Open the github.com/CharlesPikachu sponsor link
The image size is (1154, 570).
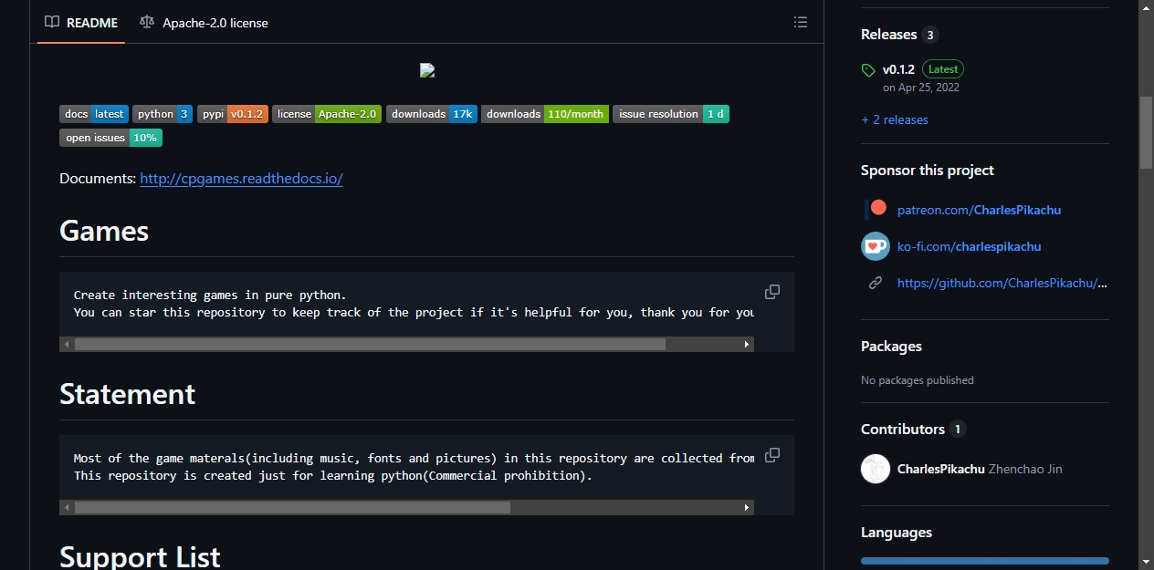click(x=1002, y=283)
